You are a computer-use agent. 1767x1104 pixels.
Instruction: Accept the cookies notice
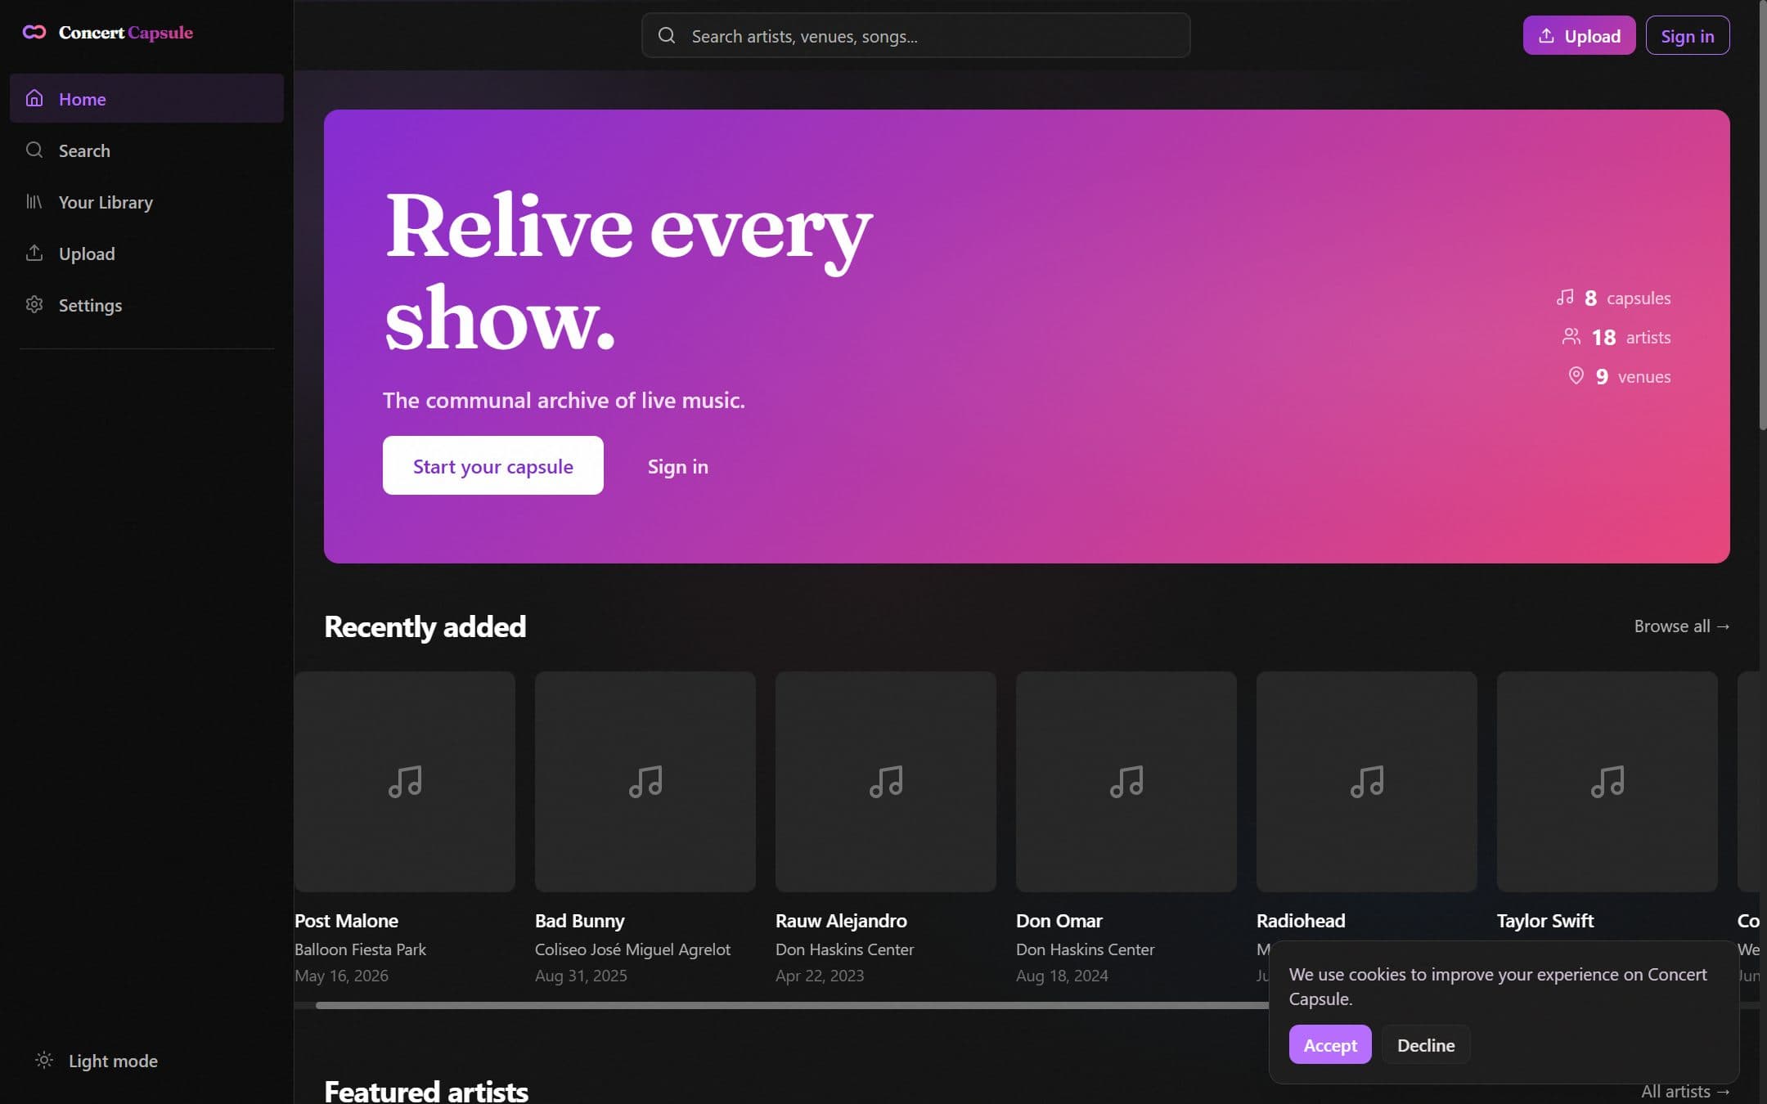click(1330, 1044)
